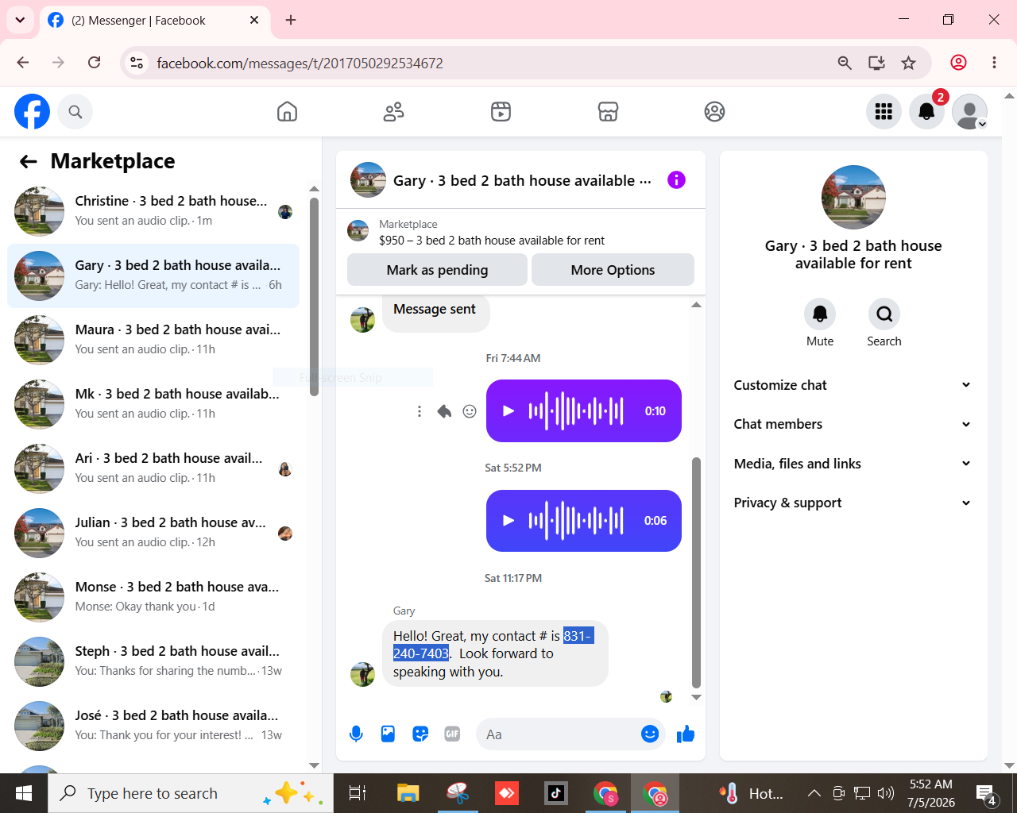Image resolution: width=1017 pixels, height=813 pixels.
Task: Open Julian conversation
Action: coord(153,533)
